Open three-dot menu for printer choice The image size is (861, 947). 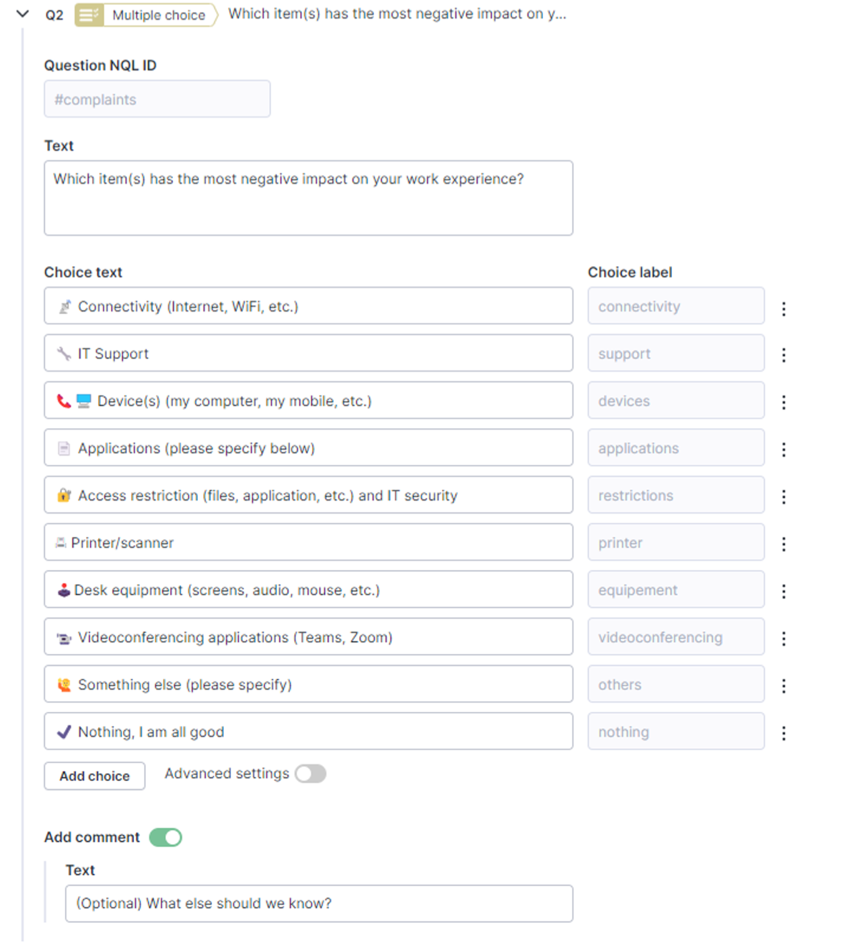[784, 544]
